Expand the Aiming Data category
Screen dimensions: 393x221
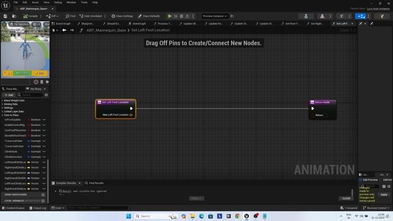click(2, 104)
